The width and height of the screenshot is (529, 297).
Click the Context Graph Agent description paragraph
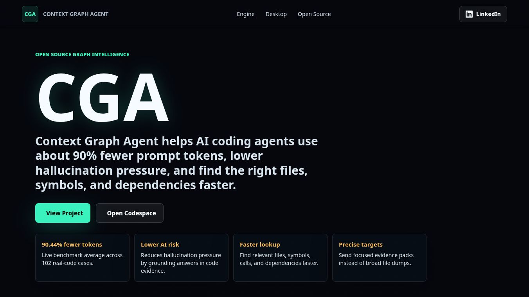(x=176, y=163)
